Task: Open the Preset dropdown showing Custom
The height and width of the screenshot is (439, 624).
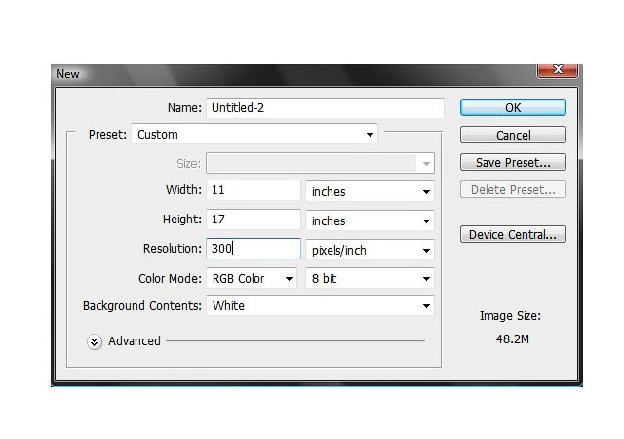Action: pyautogui.click(x=254, y=135)
